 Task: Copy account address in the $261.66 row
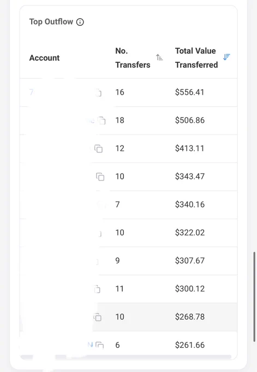[100, 345]
